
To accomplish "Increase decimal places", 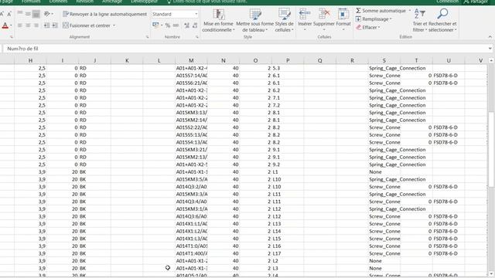I will click(187, 25).
